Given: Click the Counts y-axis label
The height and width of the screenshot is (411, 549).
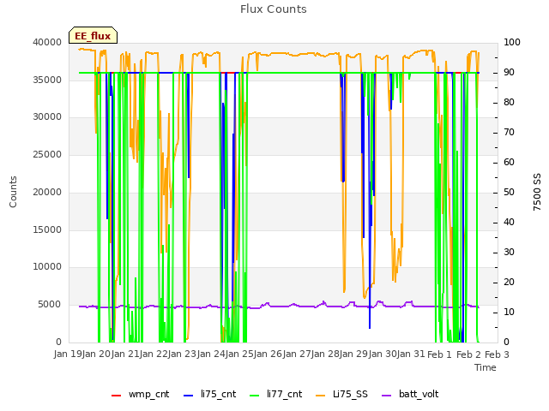Looking at the screenshot, I should click(13, 192).
